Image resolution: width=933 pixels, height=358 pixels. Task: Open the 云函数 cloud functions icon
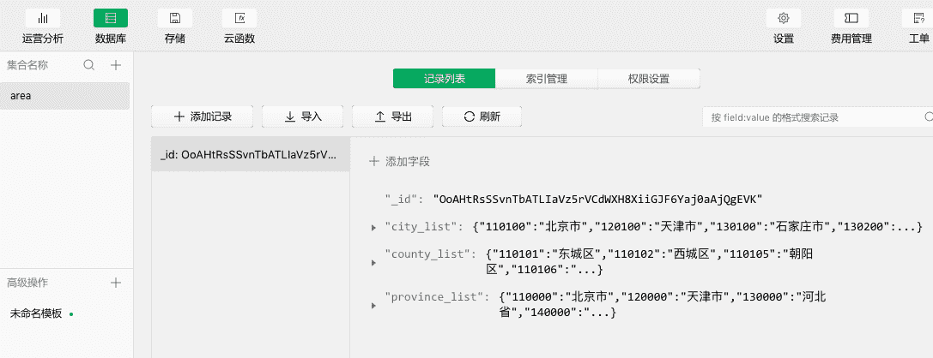(239, 18)
